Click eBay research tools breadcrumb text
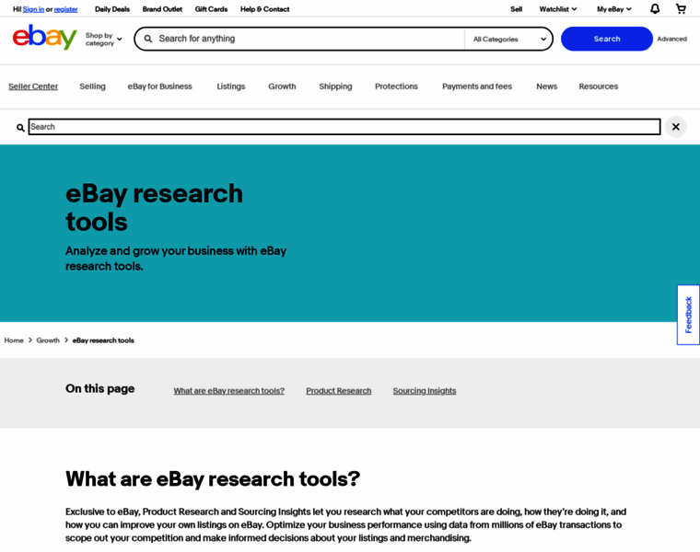The image size is (700, 552). pos(103,340)
